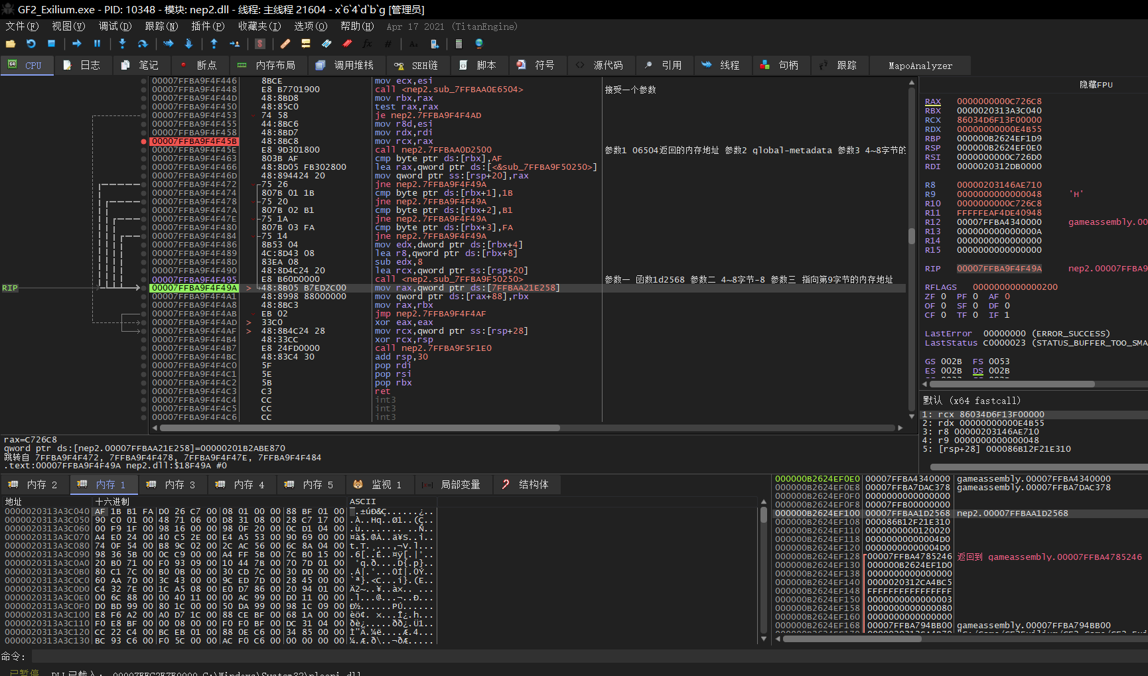Open the Patches bandage icon
The image size is (1148, 676).
285,44
